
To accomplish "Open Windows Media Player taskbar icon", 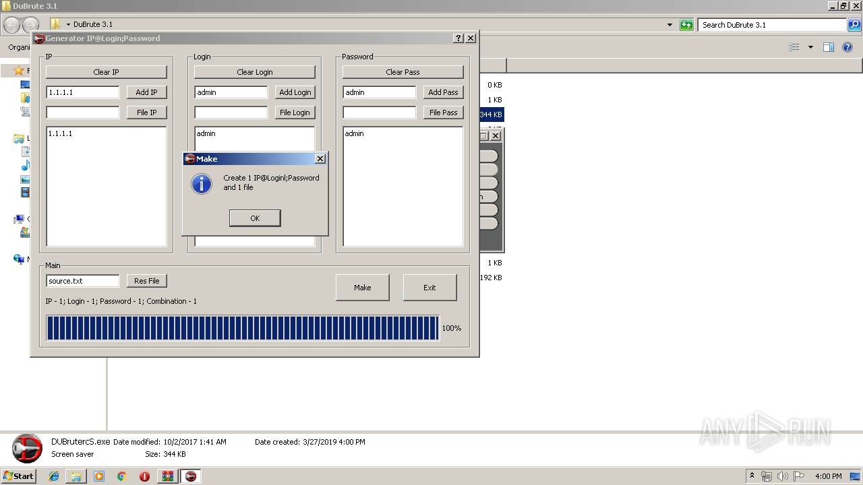I will pos(99,476).
